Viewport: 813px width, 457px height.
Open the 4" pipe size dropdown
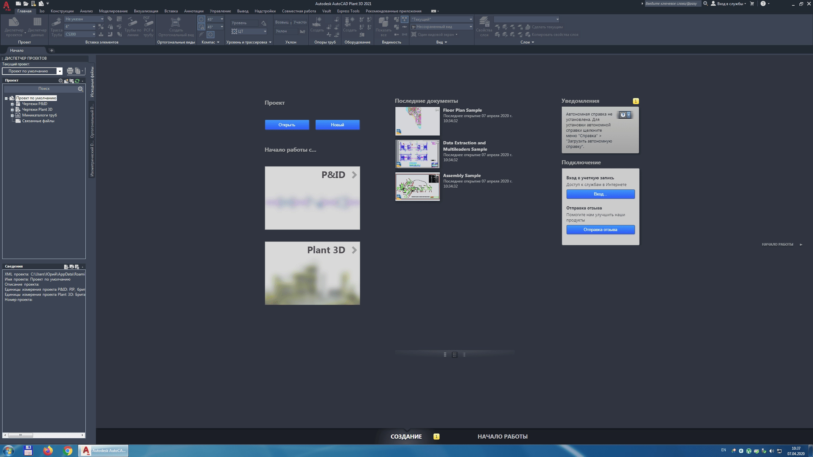point(80,27)
